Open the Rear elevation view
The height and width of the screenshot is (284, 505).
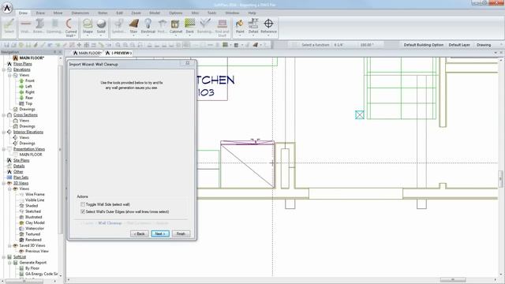click(x=29, y=98)
